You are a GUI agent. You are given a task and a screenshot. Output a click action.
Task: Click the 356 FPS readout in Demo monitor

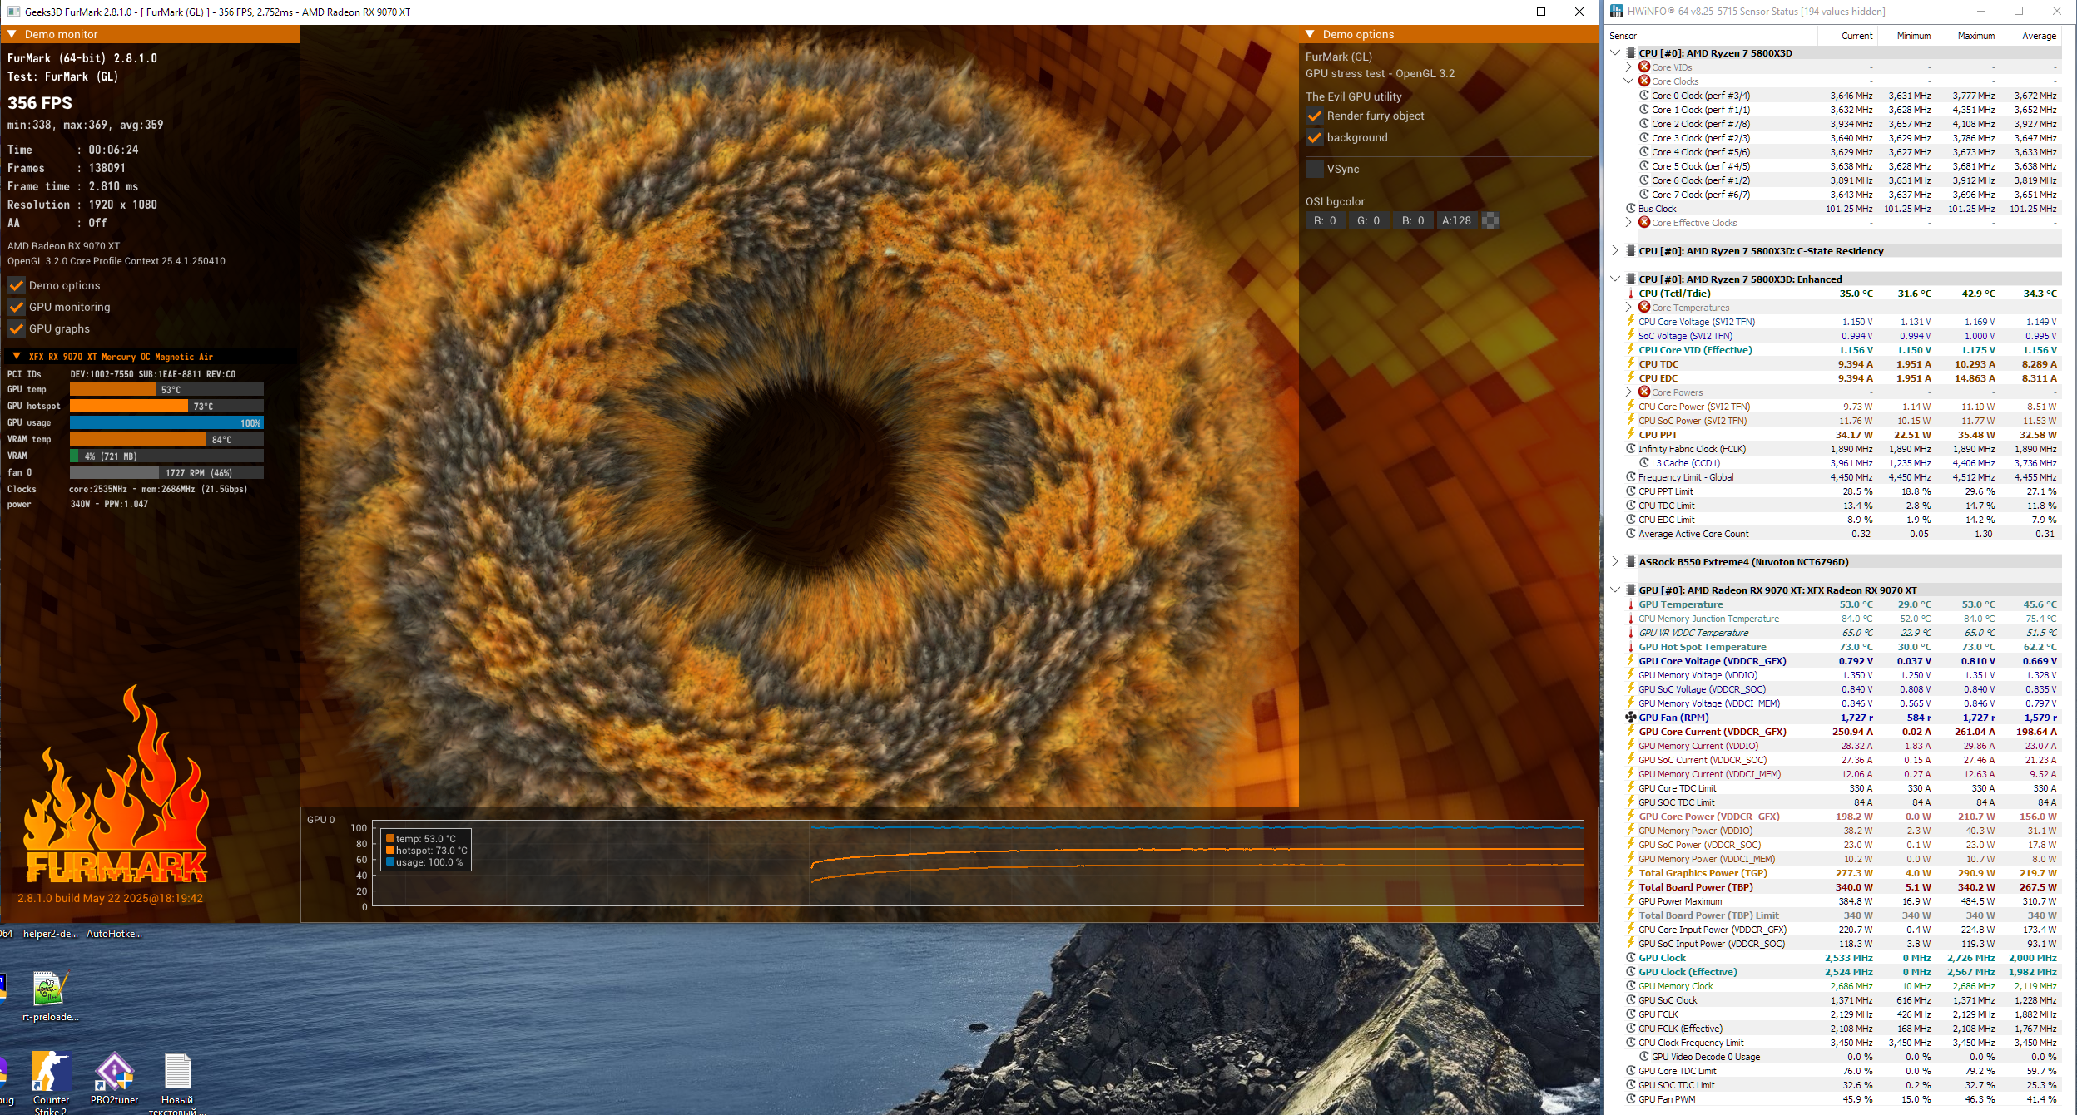tap(40, 103)
